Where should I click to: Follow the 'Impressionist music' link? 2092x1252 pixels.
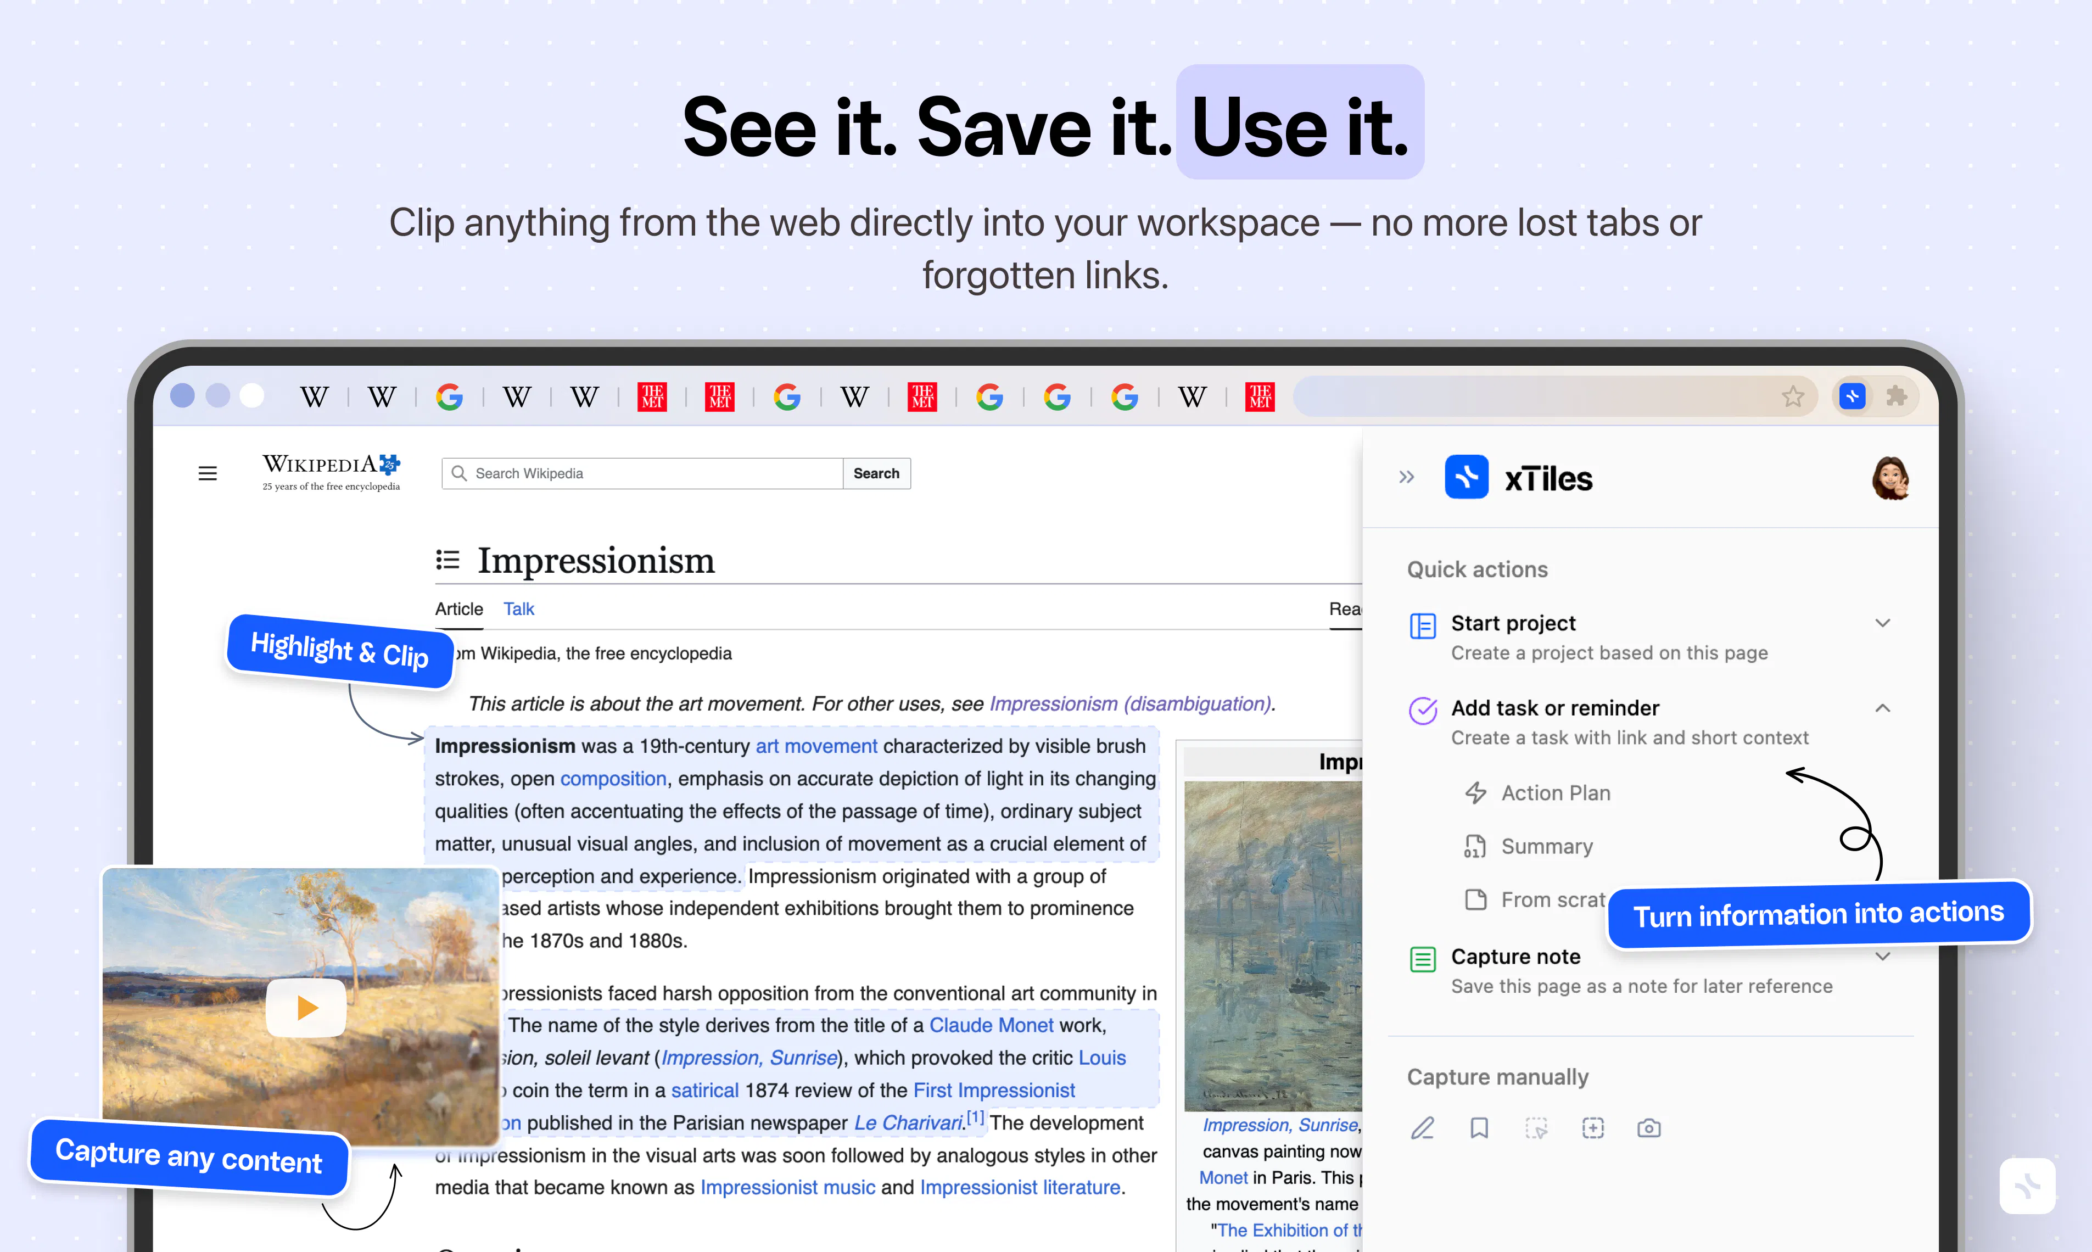(x=787, y=1187)
